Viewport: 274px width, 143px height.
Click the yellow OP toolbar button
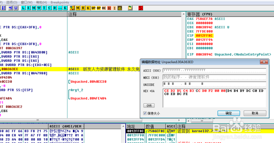pyautogui.click(x=99, y=8)
